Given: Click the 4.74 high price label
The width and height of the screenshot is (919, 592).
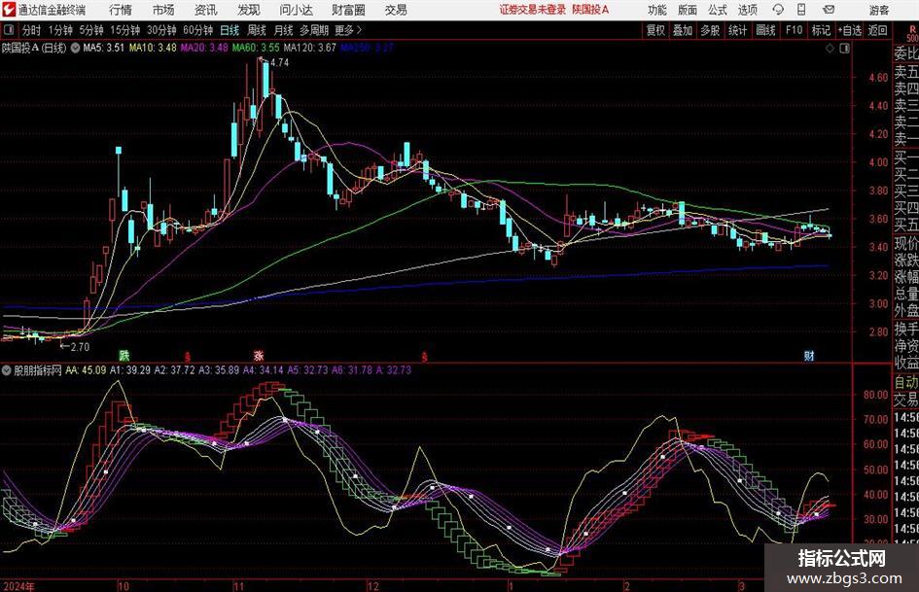Looking at the screenshot, I should coord(279,63).
